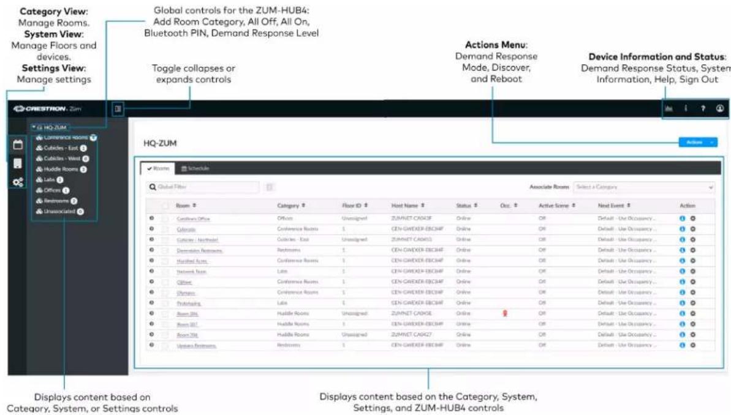Sort table by Status column

click(467, 206)
